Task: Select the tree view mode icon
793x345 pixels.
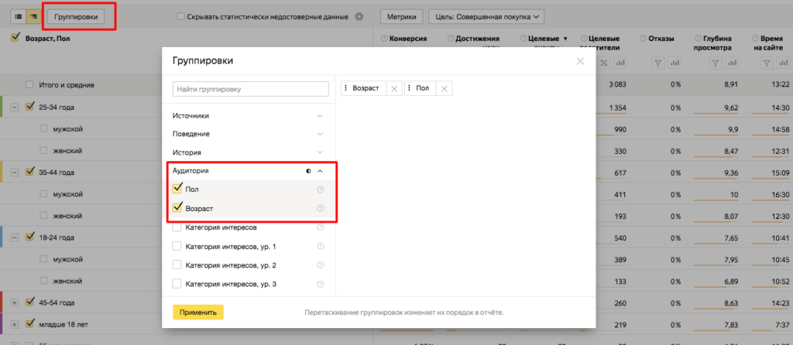Action: [x=34, y=15]
